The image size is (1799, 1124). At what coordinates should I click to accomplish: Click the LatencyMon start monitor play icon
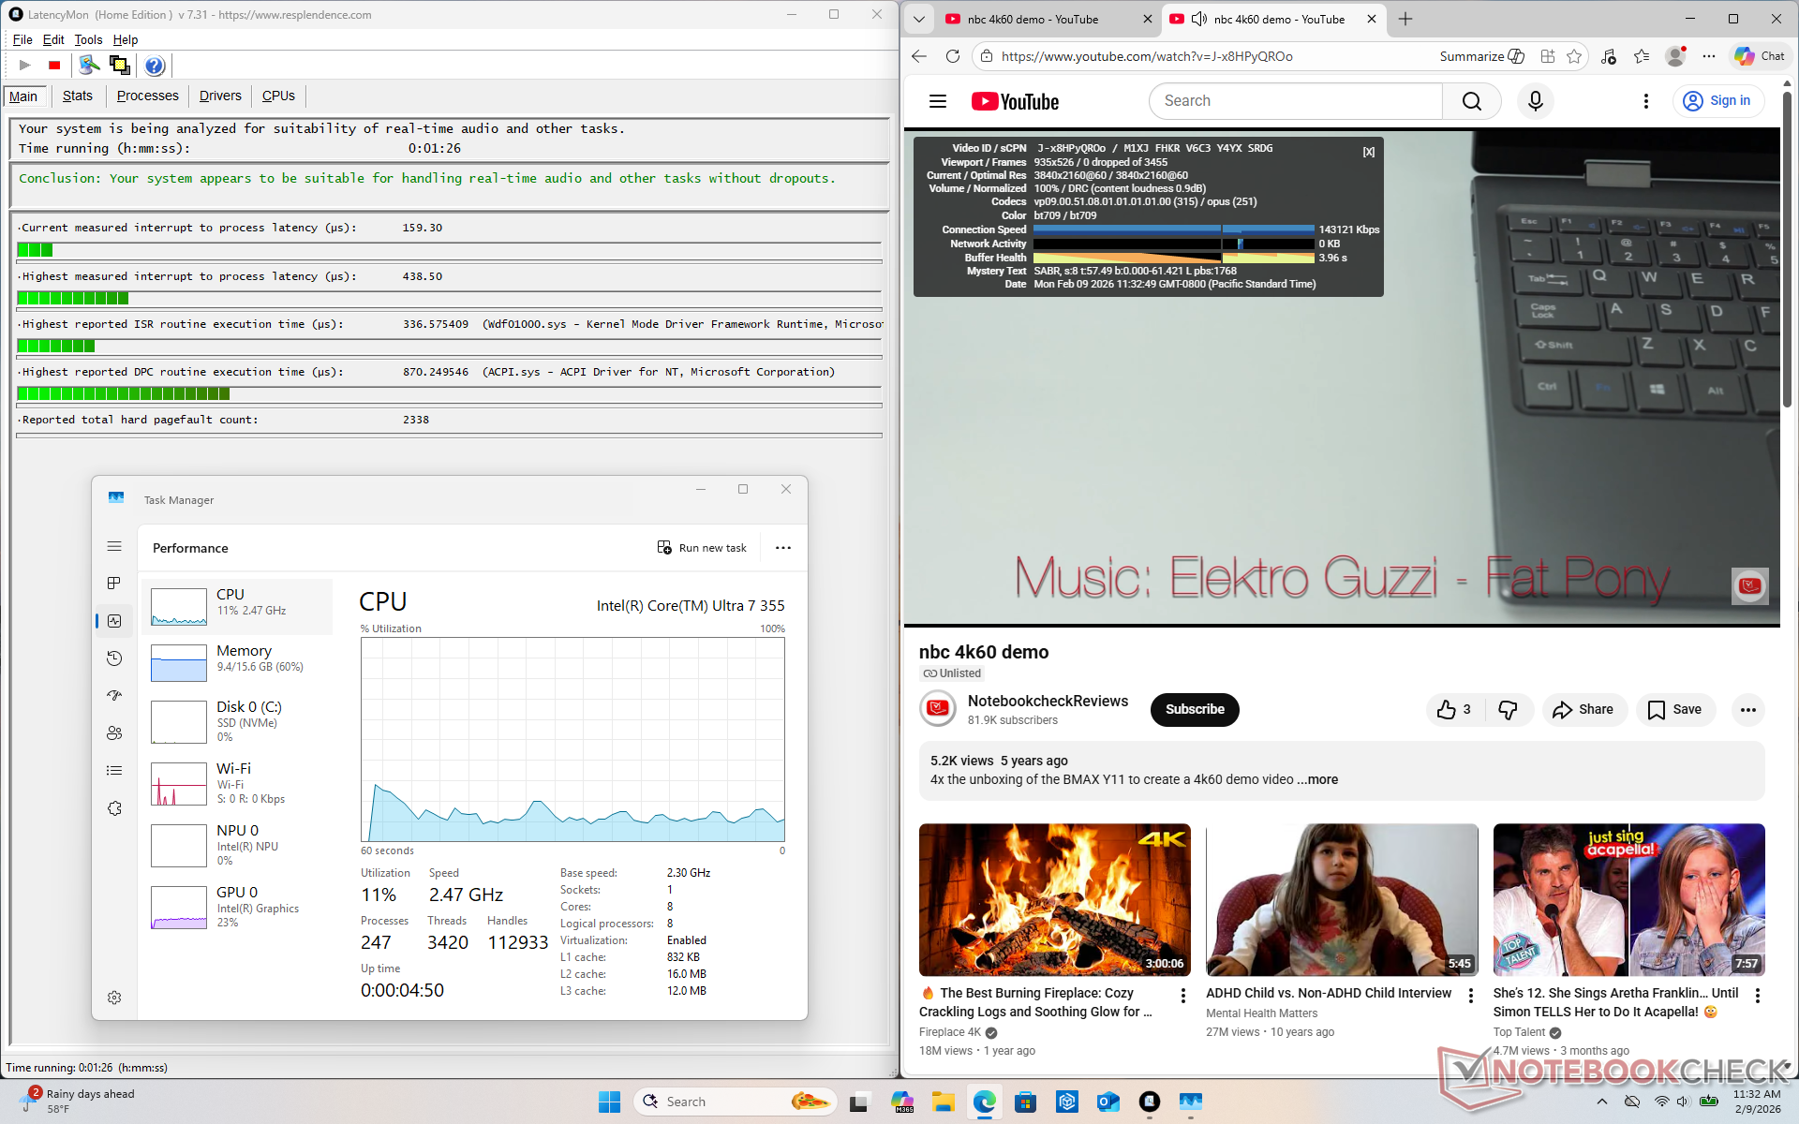point(25,66)
